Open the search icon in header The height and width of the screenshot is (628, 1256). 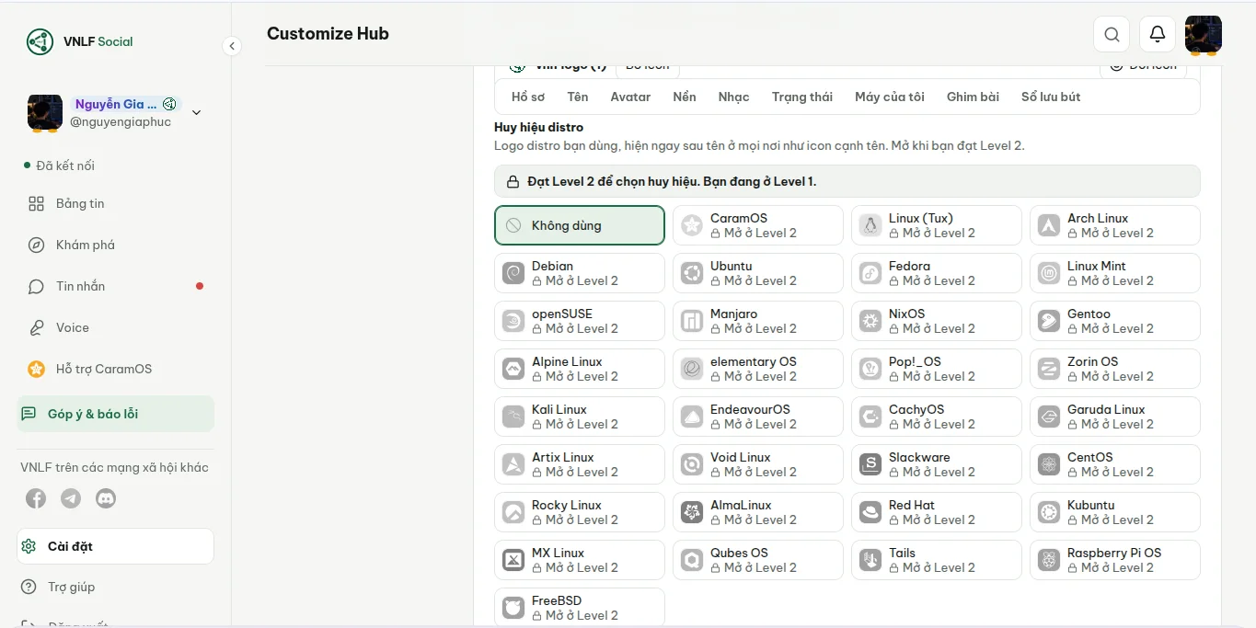click(1112, 34)
